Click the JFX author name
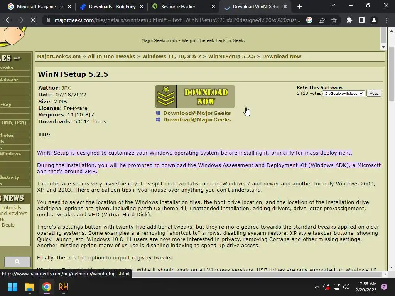Screen dimensions: 395x296 click(66, 88)
